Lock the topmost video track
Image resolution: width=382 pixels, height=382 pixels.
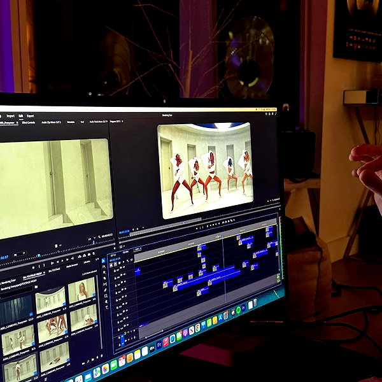(x=115, y=271)
